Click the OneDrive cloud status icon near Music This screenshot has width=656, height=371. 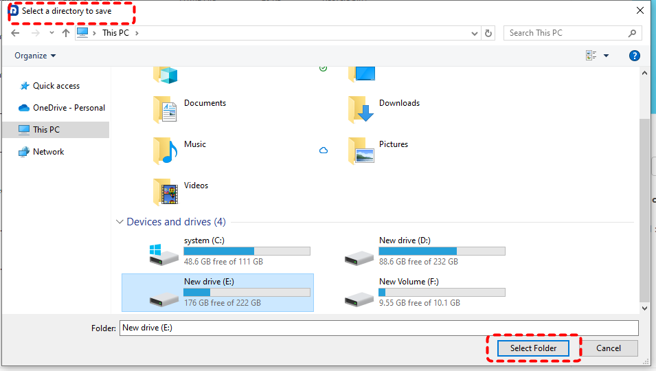tap(324, 150)
